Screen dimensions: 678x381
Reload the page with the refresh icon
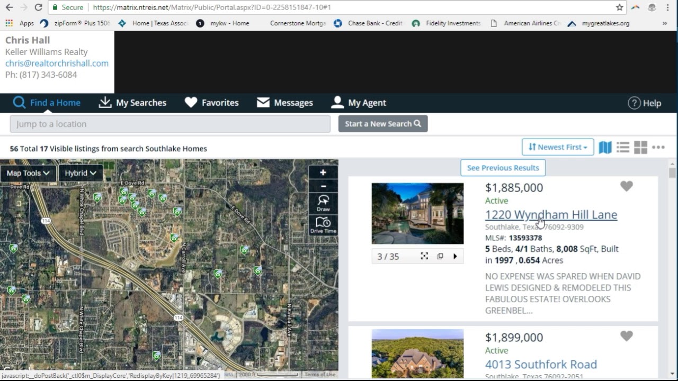[x=38, y=7]
